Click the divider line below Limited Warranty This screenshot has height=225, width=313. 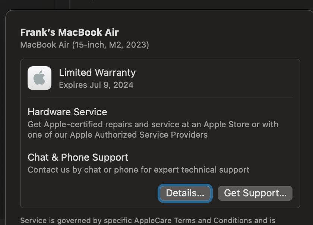tap(160, 98)
